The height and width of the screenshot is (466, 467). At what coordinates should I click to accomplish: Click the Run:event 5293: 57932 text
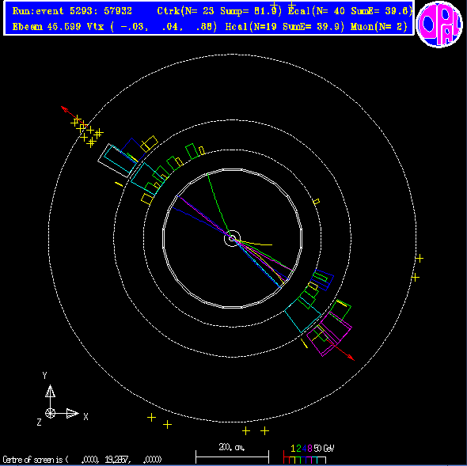(72, 11)
